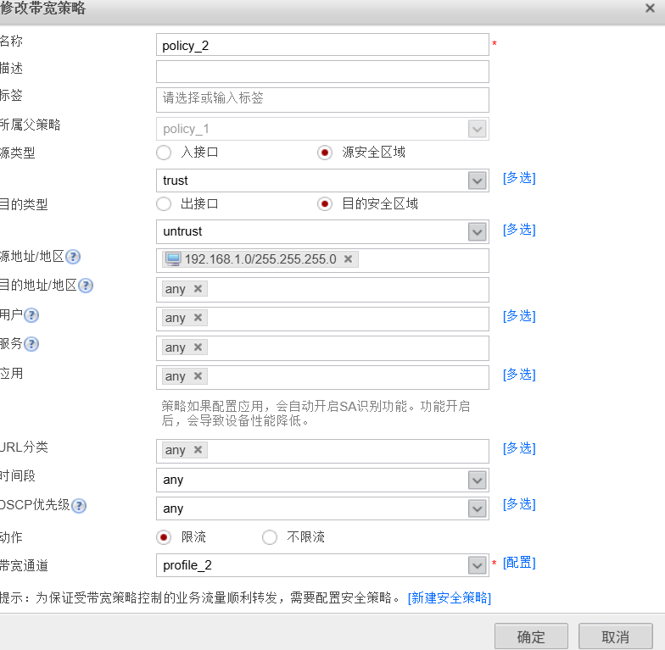Click computer icon in source address tag
Image resolution: width=665 pixels, height=650 pixels.
tap(173, 259)
